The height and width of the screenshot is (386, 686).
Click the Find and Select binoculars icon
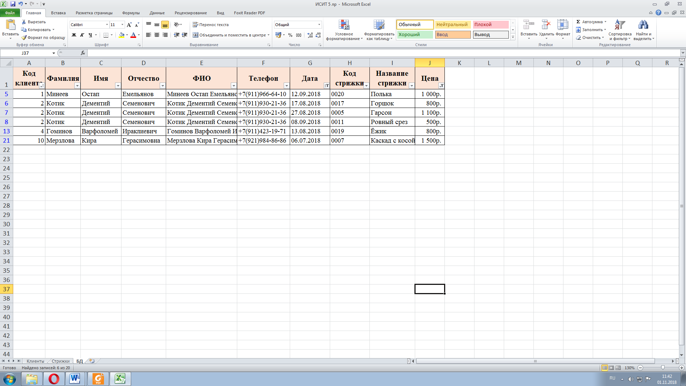pyautogui.click(x=643, y=25)
